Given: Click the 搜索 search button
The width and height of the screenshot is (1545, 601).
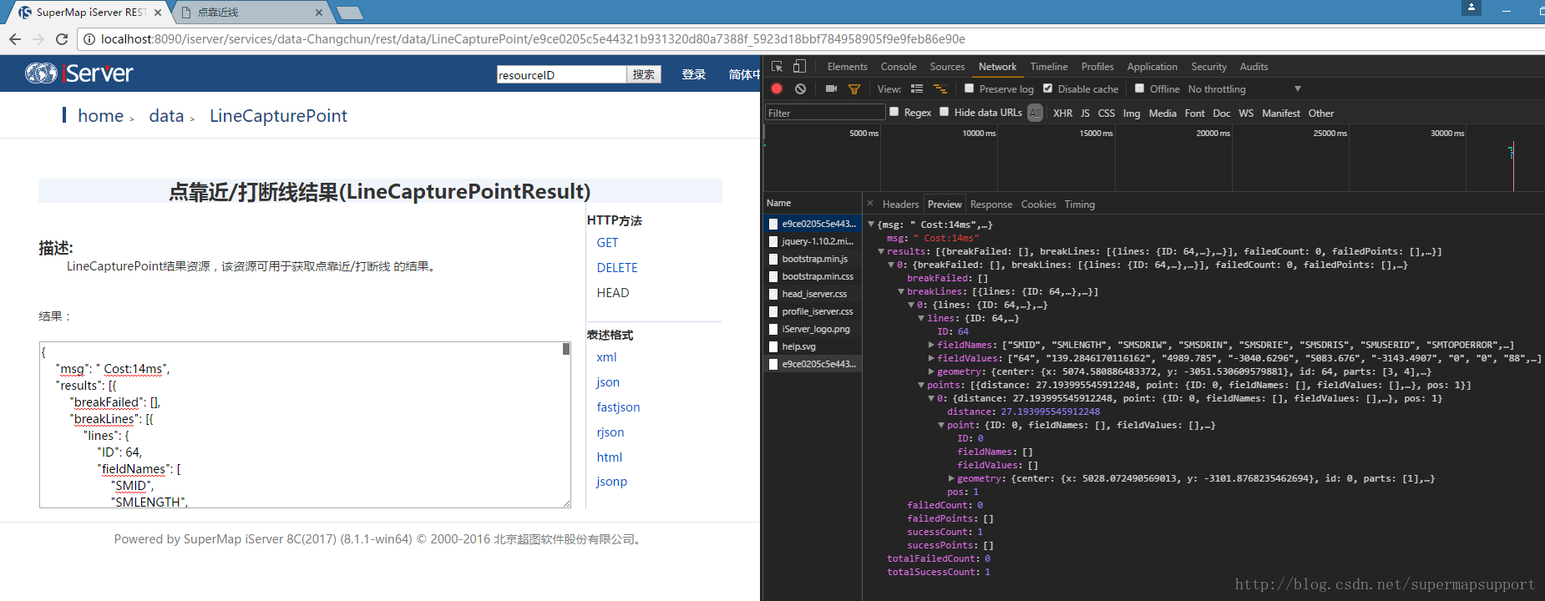Looking at the screenshot, I should (x=644, y=74).
